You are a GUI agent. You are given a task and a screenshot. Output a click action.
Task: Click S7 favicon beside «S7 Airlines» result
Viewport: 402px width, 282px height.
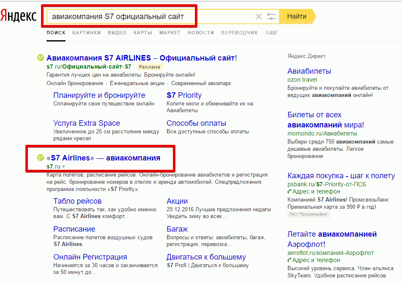41,158
